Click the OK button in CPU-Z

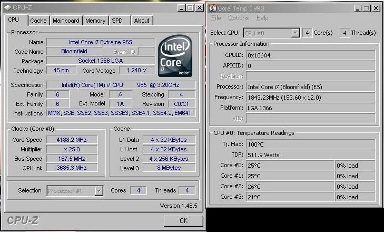(x=183, y=221)
